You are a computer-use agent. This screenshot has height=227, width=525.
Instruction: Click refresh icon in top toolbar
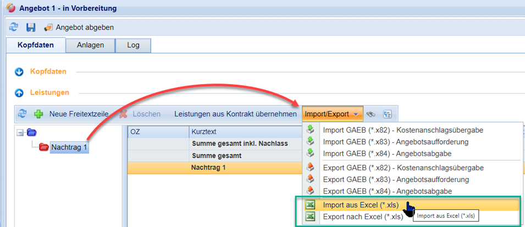tap(14, 27)
